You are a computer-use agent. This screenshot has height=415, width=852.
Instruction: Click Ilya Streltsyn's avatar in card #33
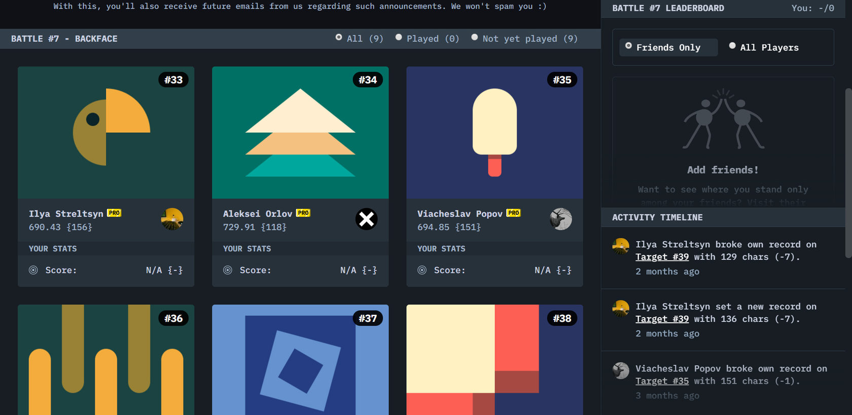click(x=172, y=219)
